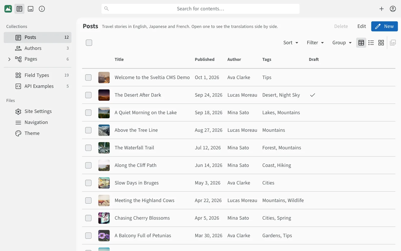Click the Search for contents field
The height and width of the screenshot is (251, 401).
point(200,9)
